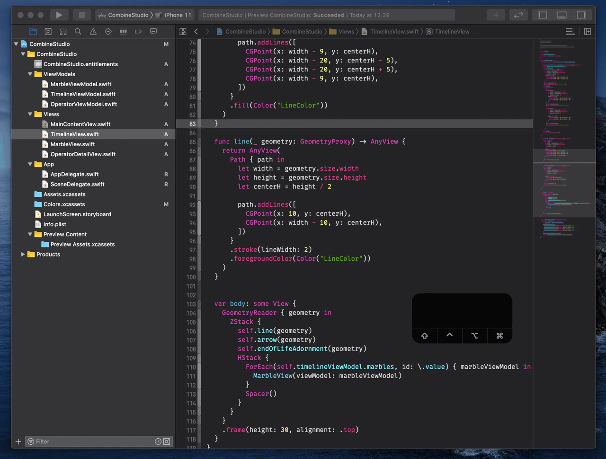606x459 pixels.
Task: Open the related items grid menu
Action: [183, 32]
